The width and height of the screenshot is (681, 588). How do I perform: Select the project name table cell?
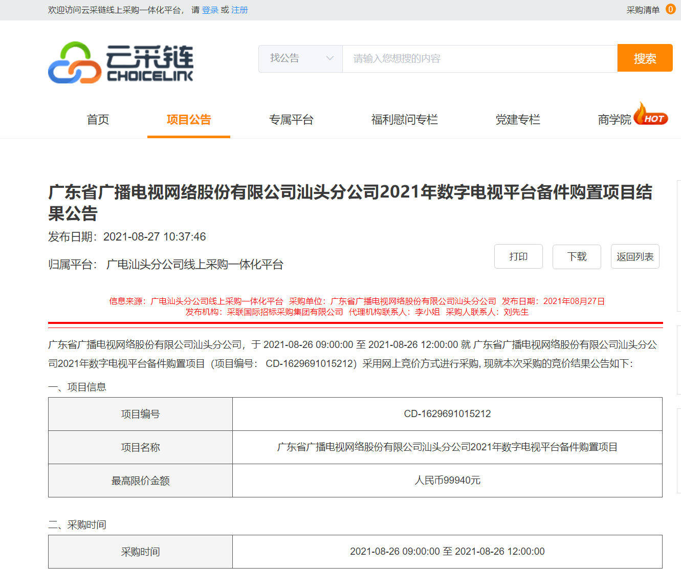447,447
